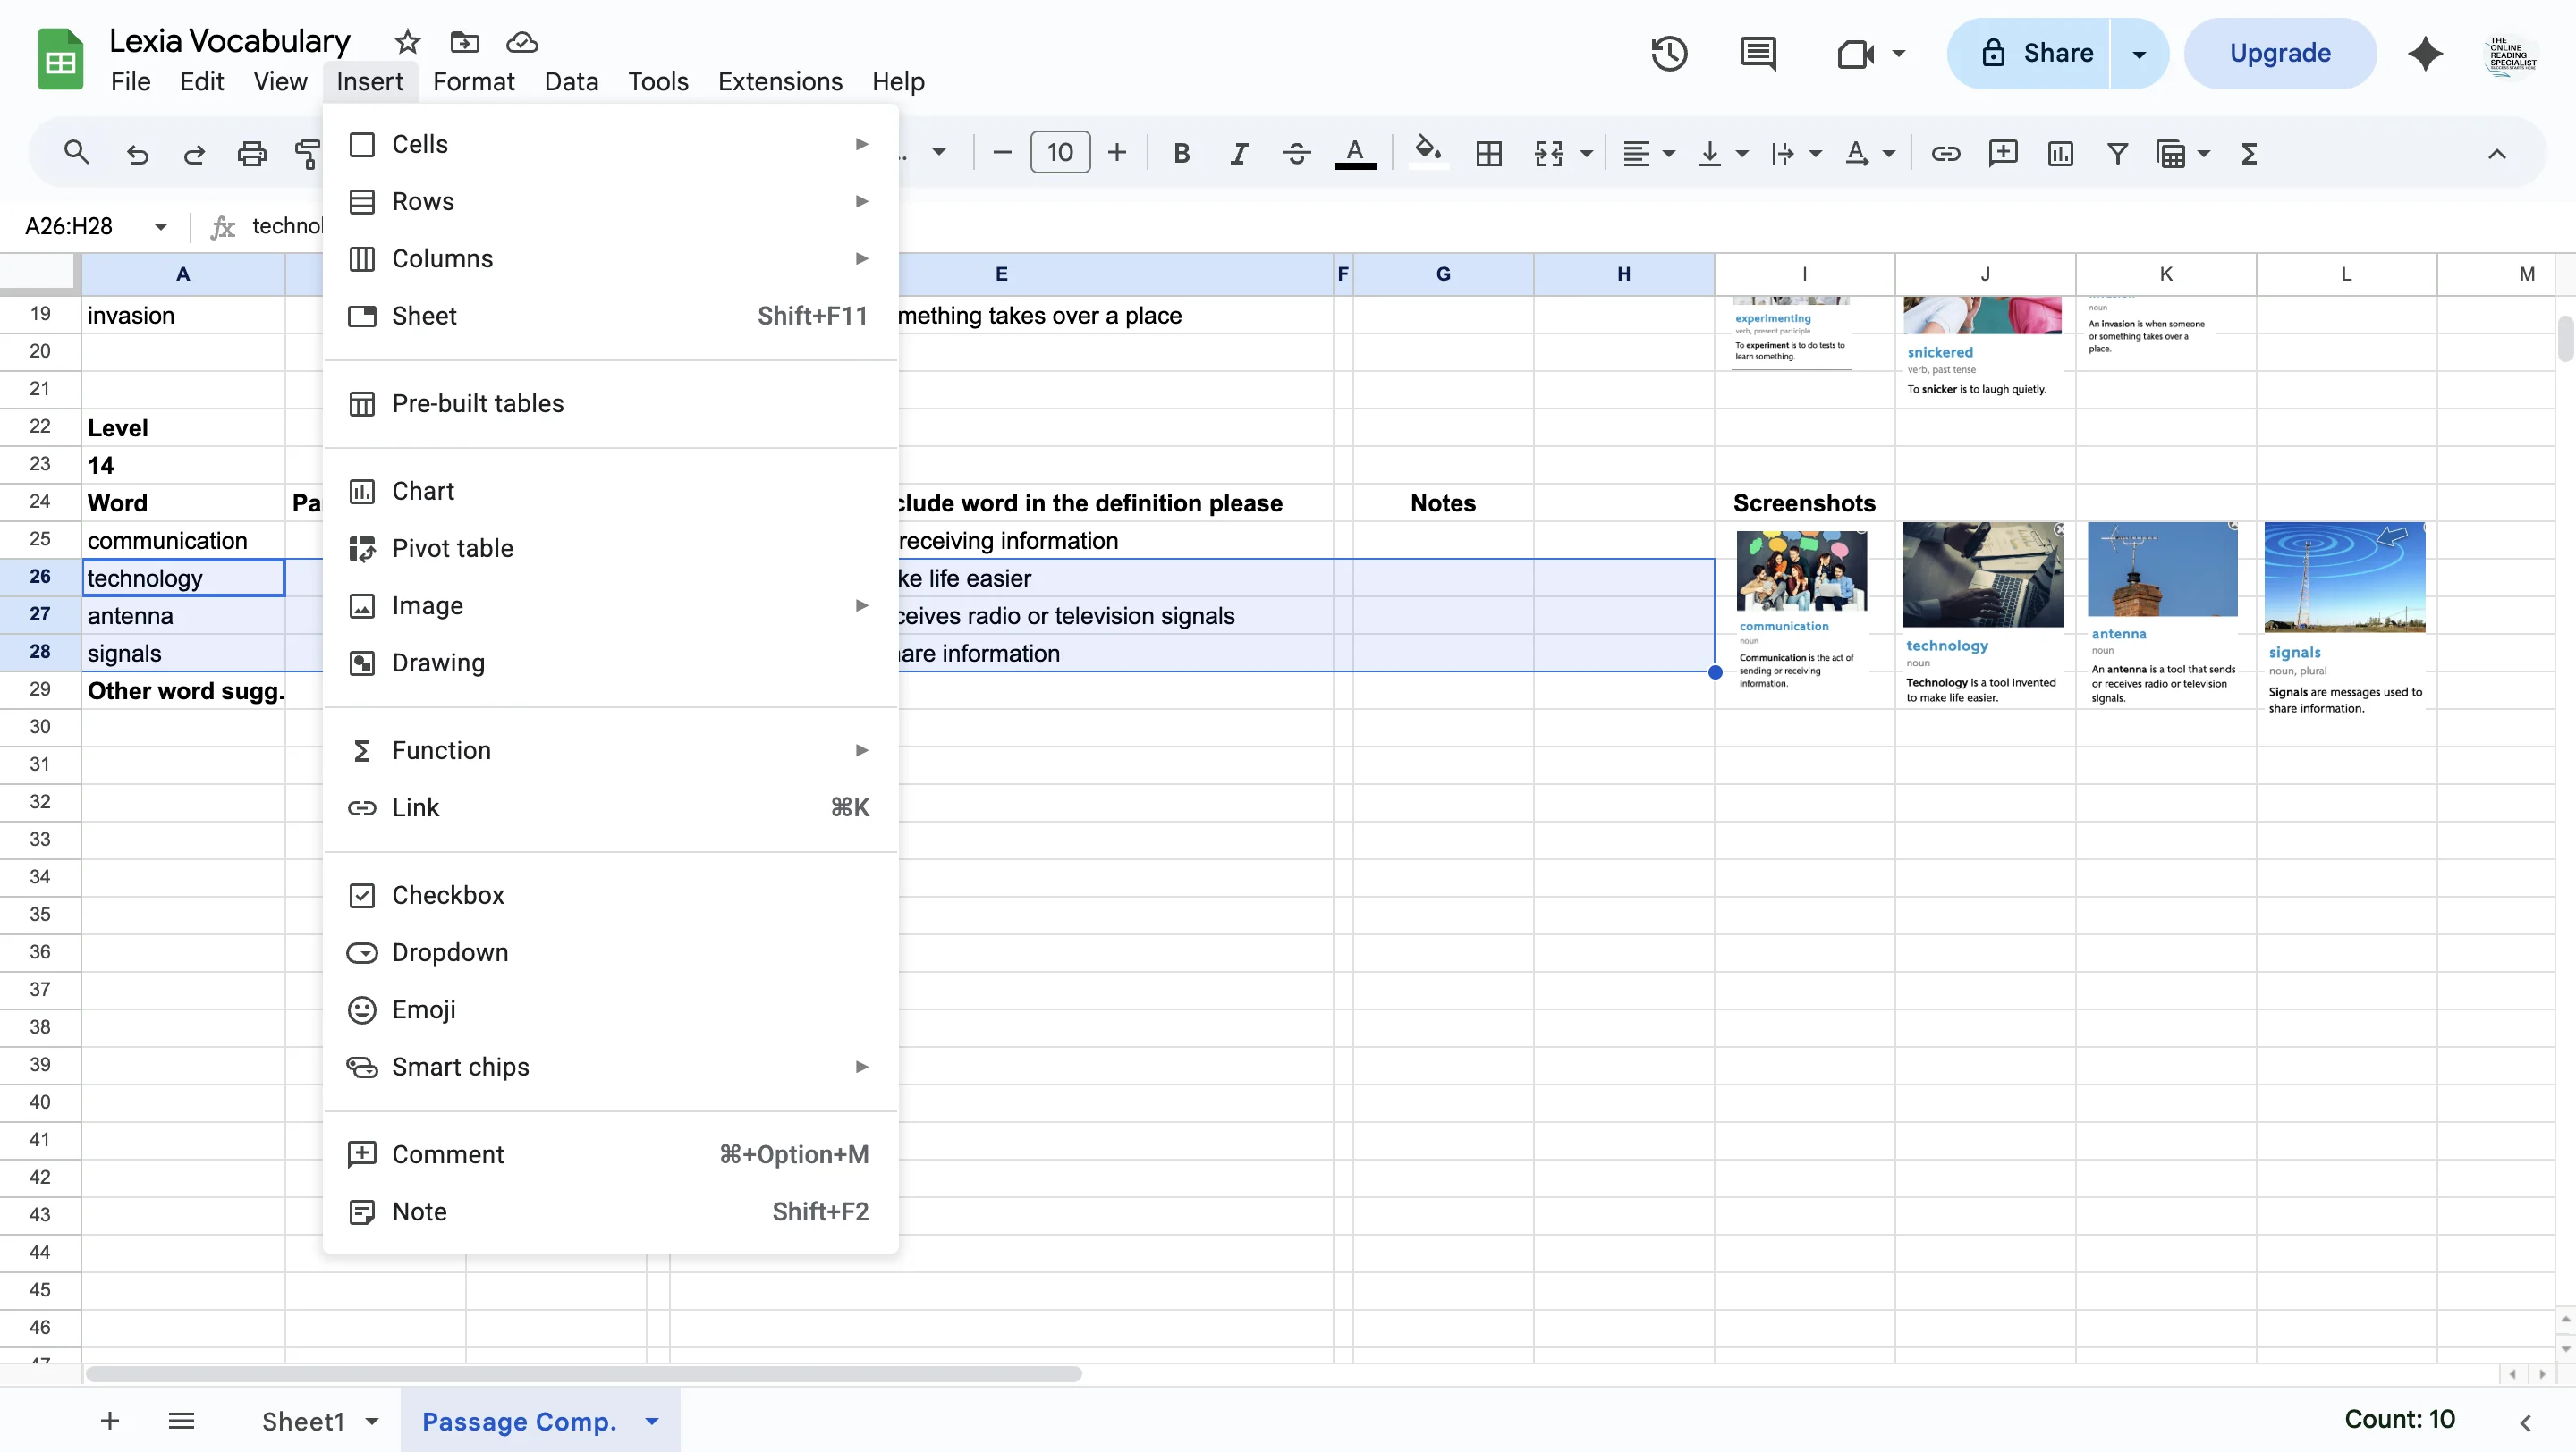Switch to the Sheet1 tab
2576x1452 pixels.
coord(305,1420)
